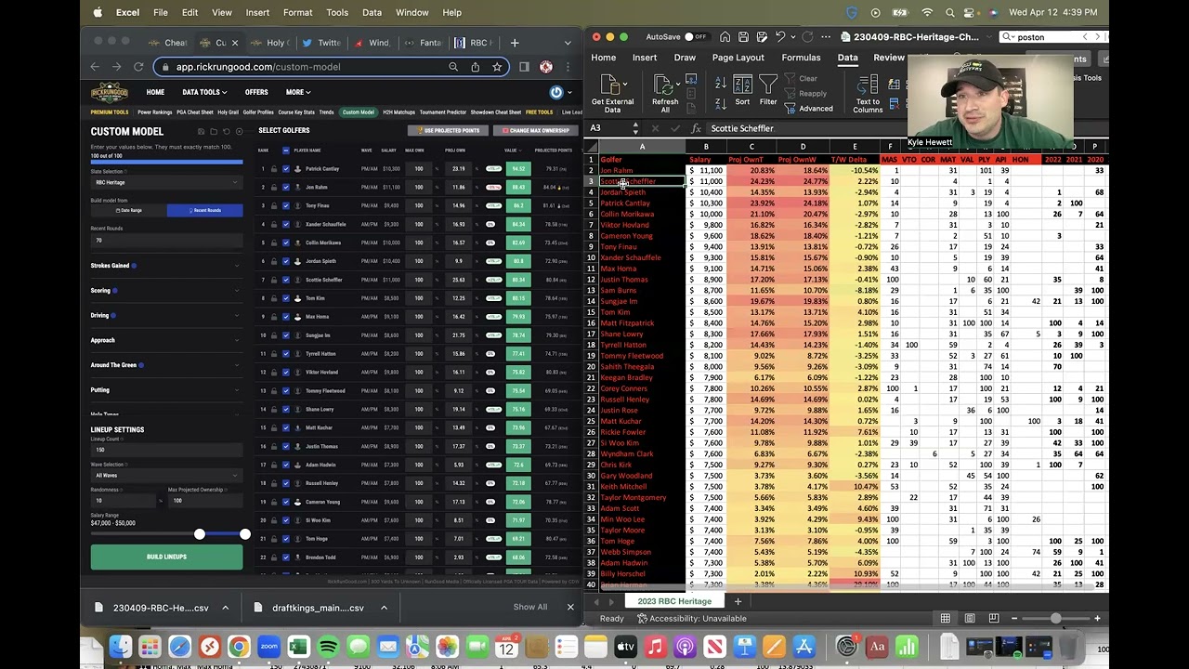Open the Wave Selection All Waves dropdown

pyautogui.click(x=166, y=476)
